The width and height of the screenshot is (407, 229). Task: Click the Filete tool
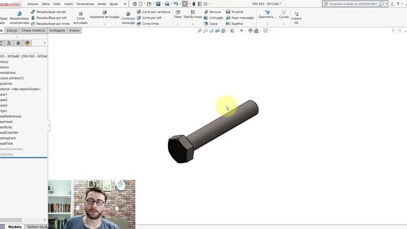178,14
